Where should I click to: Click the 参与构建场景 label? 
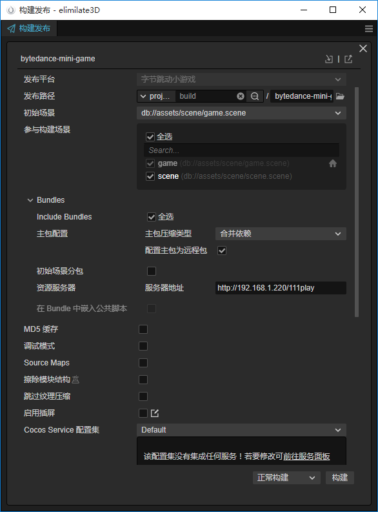[47, 130]
